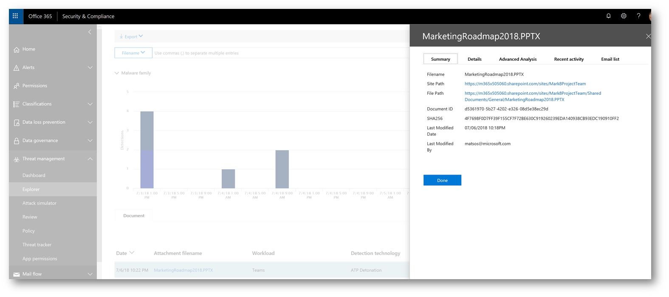The width and height of the screenshot is (669, 297).
Task: Open the File Path document link
Action: pyautogui.click(x=533, y=96)
